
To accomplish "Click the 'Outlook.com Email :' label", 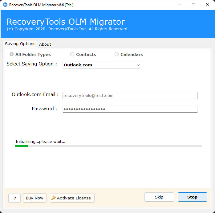I will (35, 94).
